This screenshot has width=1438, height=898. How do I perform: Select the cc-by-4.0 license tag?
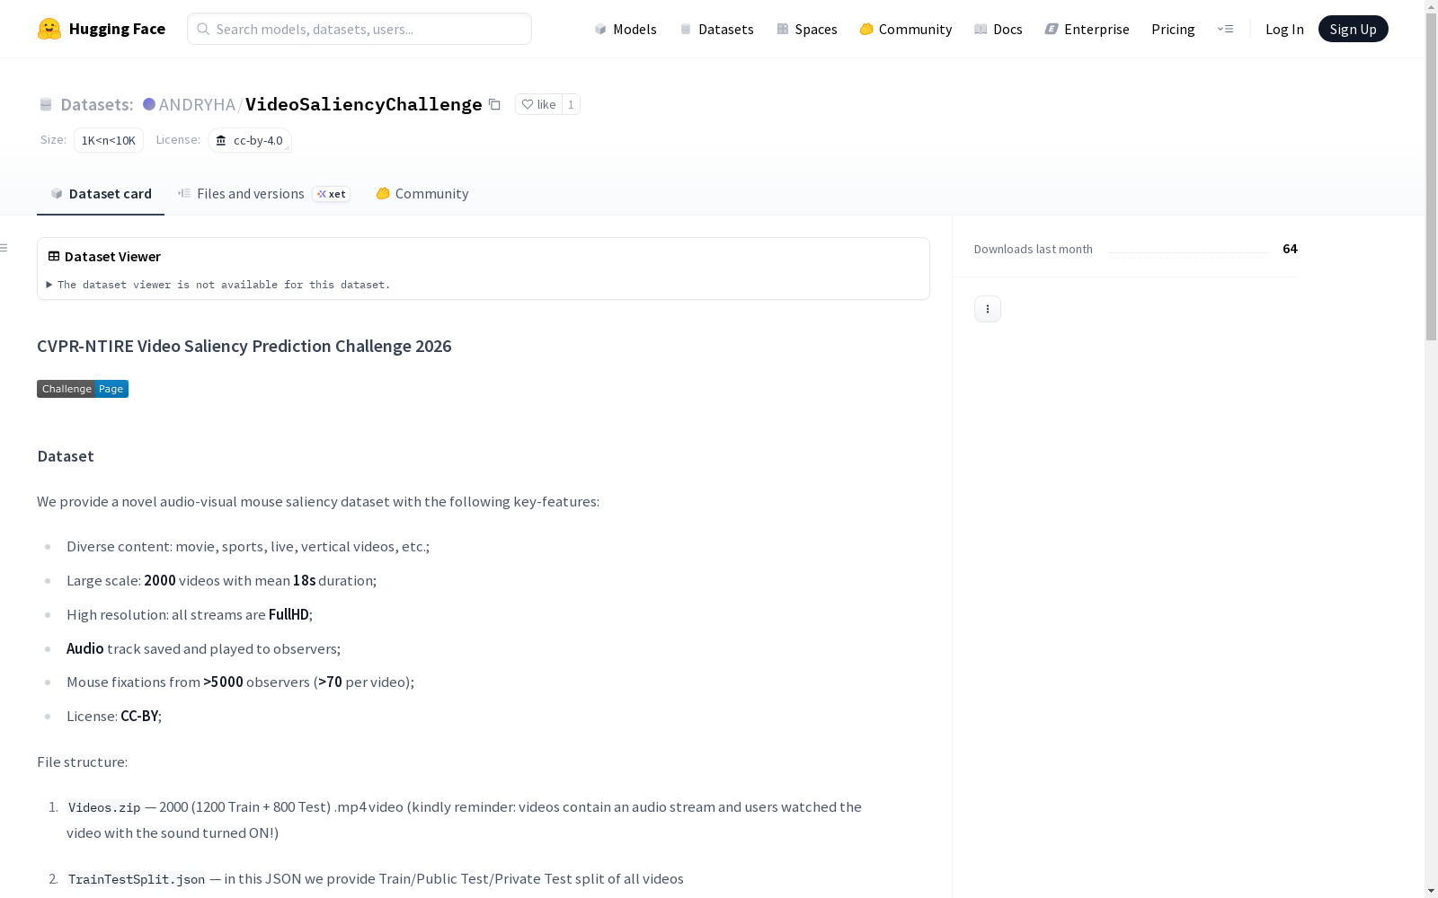250,140
